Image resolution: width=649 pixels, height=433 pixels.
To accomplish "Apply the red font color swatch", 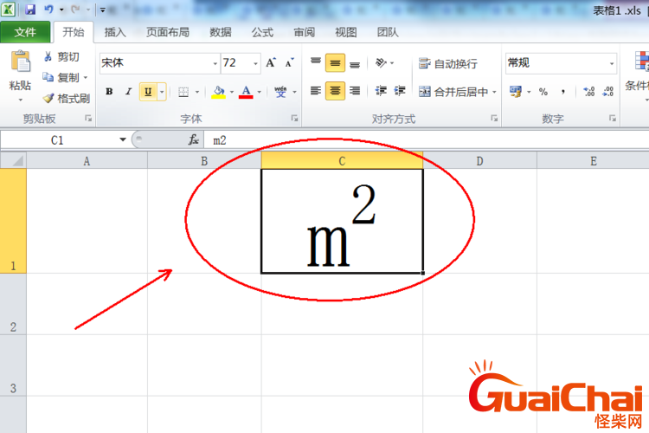I will (x=246, y=92).
